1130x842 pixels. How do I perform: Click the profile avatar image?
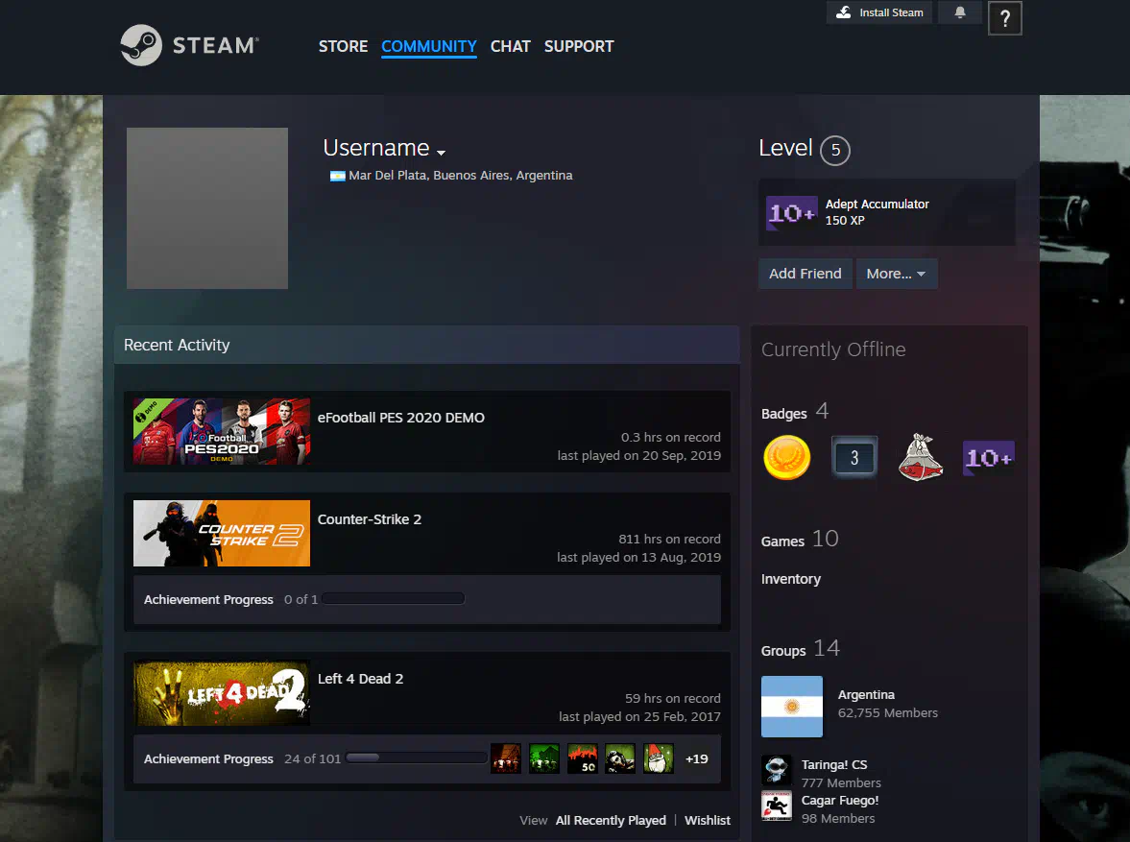point(207,208)
